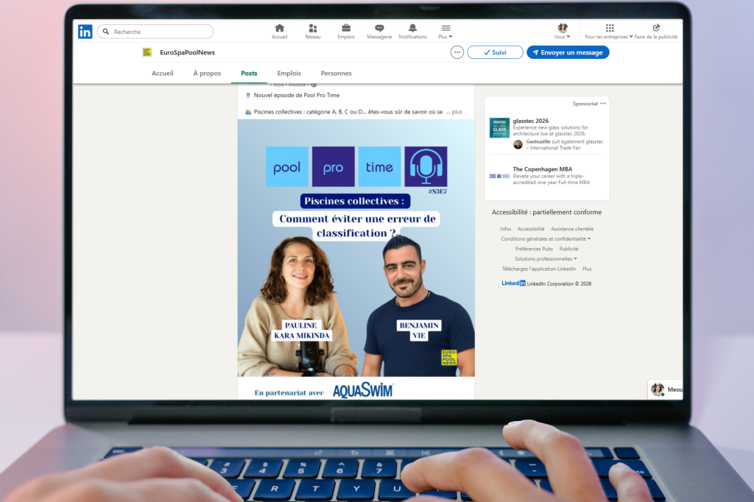Toggle the Suivi following button
754x502 pixels.
click(496, 52)
